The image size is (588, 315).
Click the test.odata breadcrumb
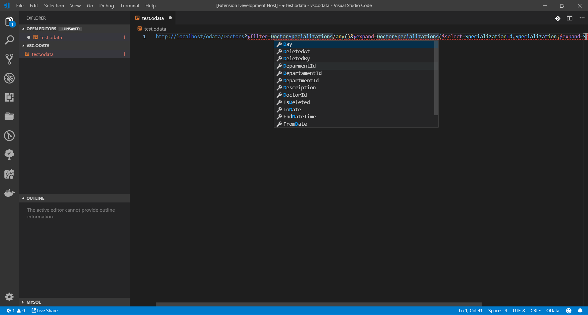coord(155,29)
